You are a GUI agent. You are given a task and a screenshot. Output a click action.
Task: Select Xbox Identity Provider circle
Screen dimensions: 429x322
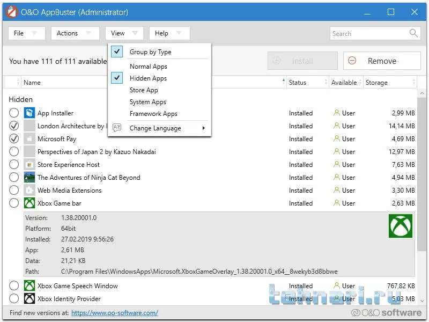pos(14,298)
